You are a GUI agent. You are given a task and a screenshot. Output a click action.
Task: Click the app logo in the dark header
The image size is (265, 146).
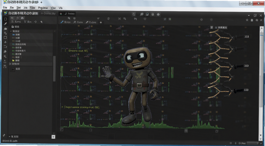(6, 13)
